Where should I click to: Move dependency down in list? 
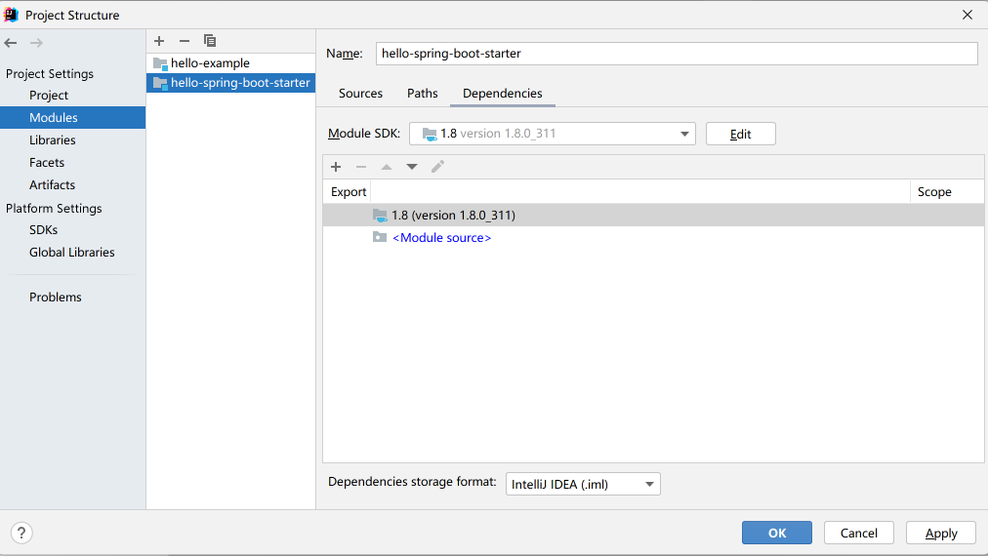411,167
